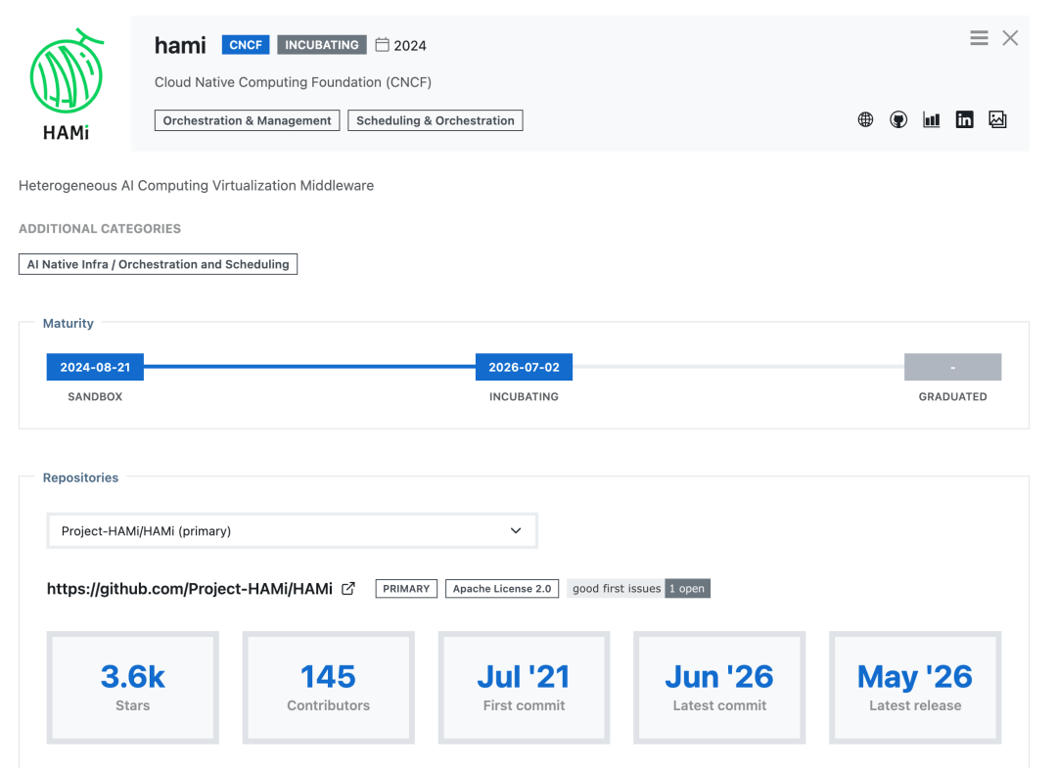Select Orchestration & Management category tag

[247, 120]
